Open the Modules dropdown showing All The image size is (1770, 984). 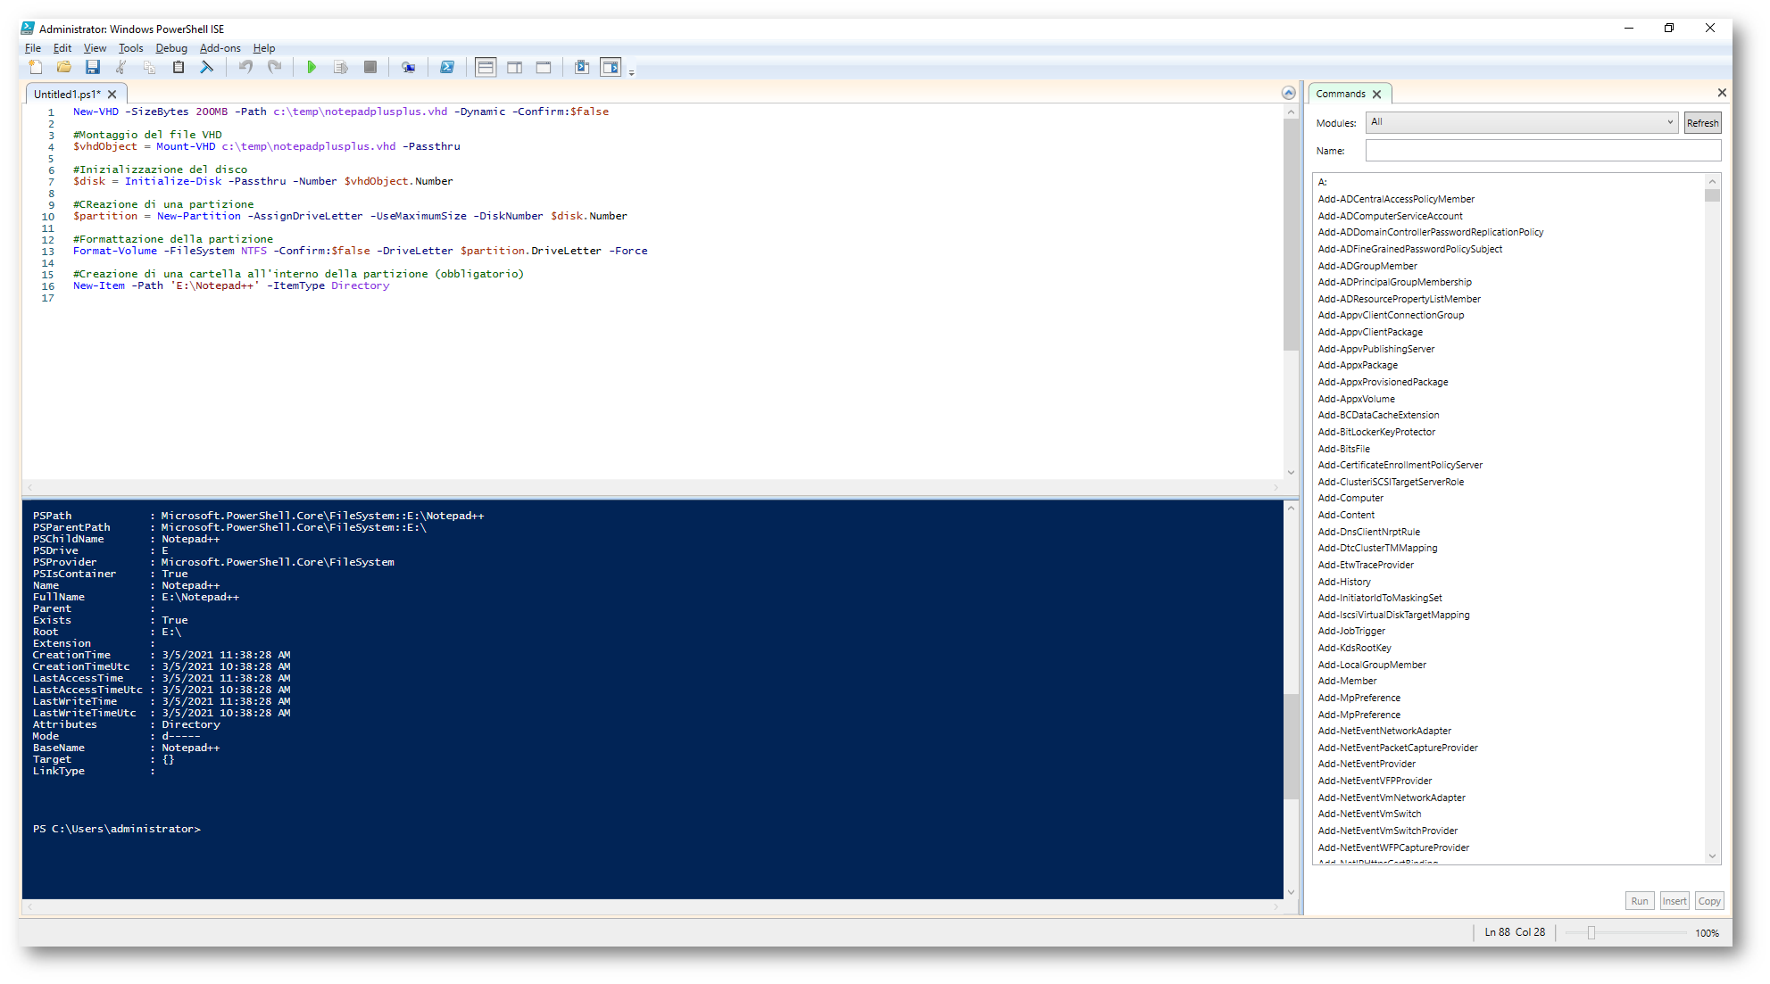(1522, 122)
